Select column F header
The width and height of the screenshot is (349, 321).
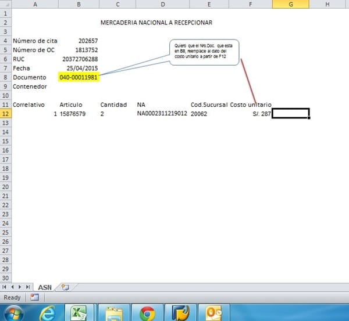pos(250,4)
